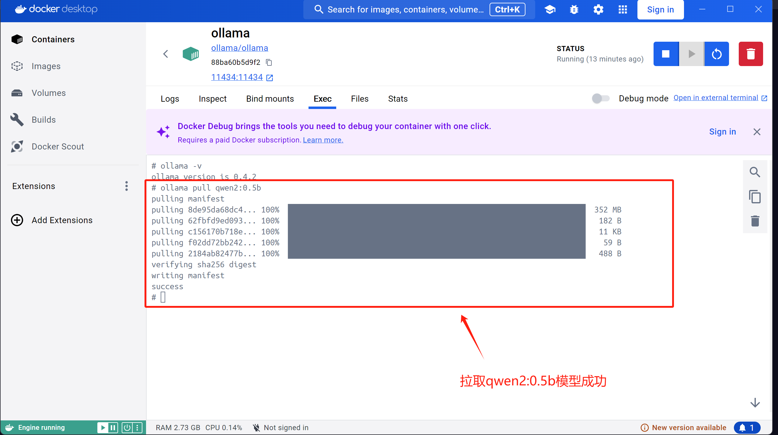This screenshot has height=435, width=778.
Task: Click the search images and containers field
Action: point(405,10)
